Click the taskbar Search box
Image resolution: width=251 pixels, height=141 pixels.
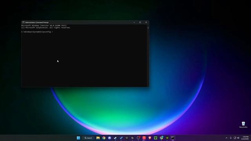point(88,138)
